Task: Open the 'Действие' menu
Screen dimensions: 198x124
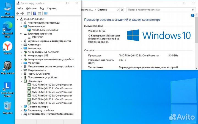Action: tap(31, 9)
